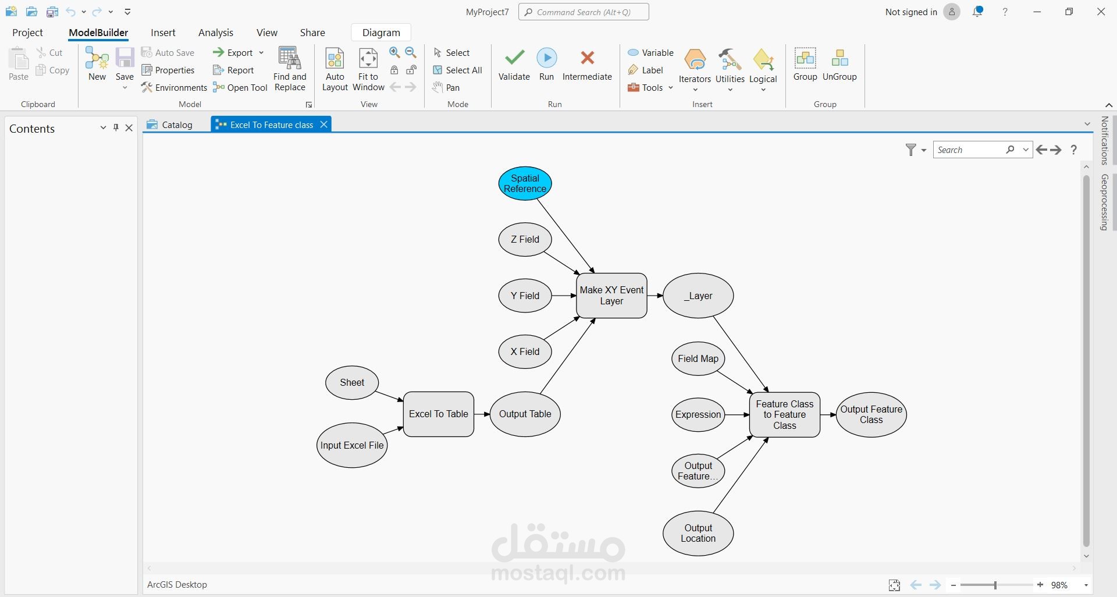
Task: Select the Excel To Table tool
Action: coord(439,414)
